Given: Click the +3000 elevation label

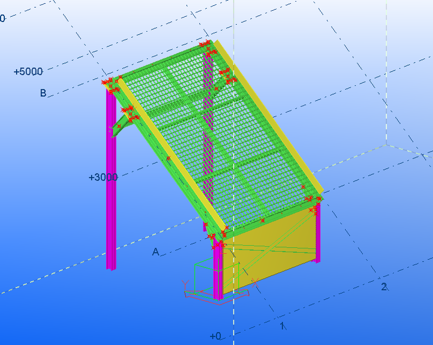Looking at the screenshot, I should click(x=102, y=176).
